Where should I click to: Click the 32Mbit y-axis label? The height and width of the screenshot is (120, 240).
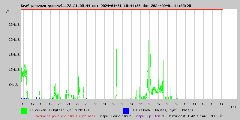(14, 25)
